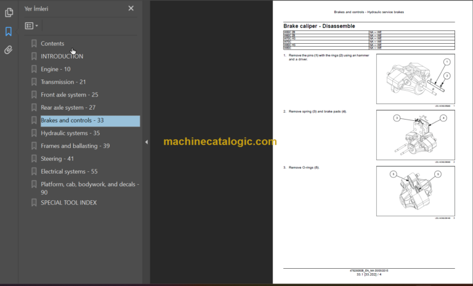Click bookmark icon beside Engine - 10
Viewport: 473px width, 286px height.
click(x=34, y=69)
